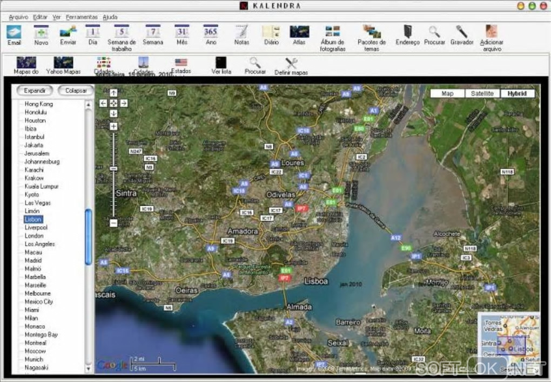551x382 pixels.
Task: Open Yahoo Mapas in the map toolbar
Action: click(63, 64)
